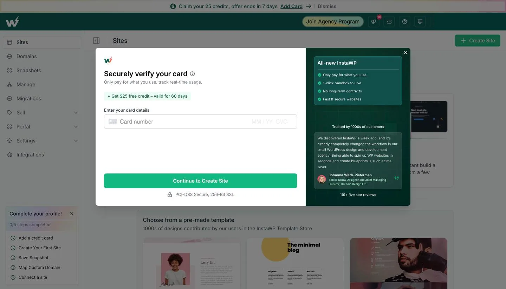Screen dimensions: 506x289
Task: Expand the Sell menu chevron
Action: [x=76, y=113]
